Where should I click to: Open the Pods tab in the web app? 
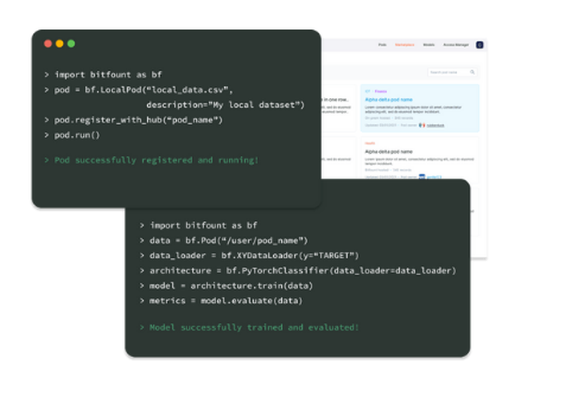pos(382,45)
